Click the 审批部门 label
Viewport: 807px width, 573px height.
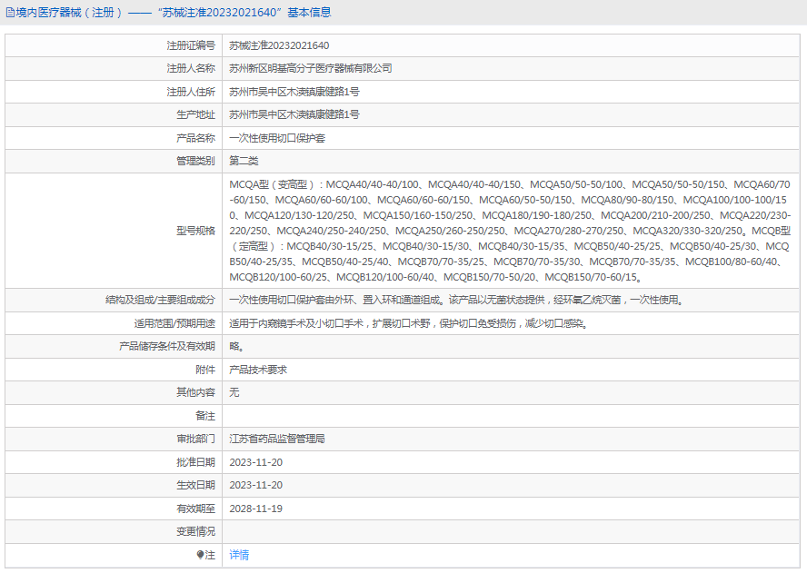click(x=195, y=439)
